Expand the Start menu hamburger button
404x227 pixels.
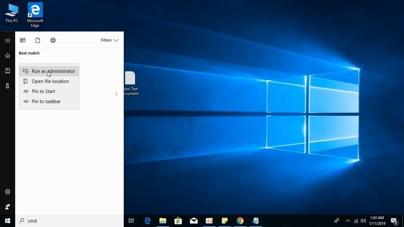coord(8,40)
